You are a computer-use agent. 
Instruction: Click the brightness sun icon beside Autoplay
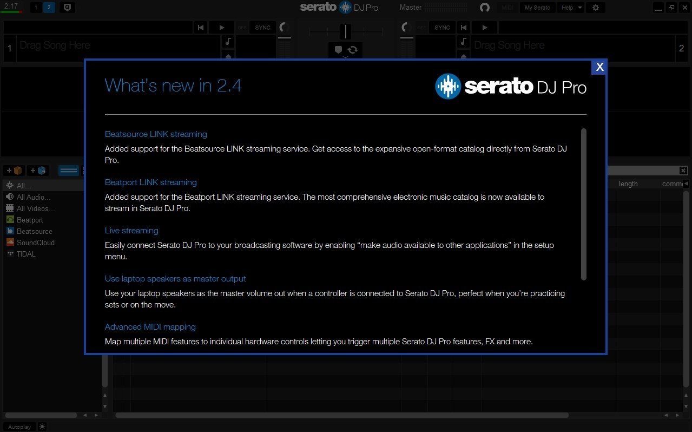(42, 427)
